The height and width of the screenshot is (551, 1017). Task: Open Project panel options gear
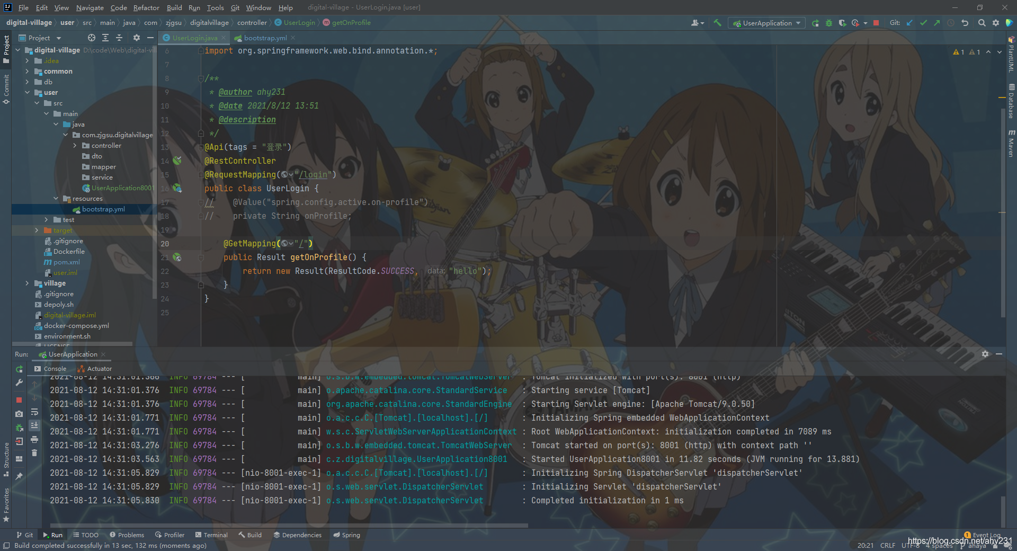(136, 38)
